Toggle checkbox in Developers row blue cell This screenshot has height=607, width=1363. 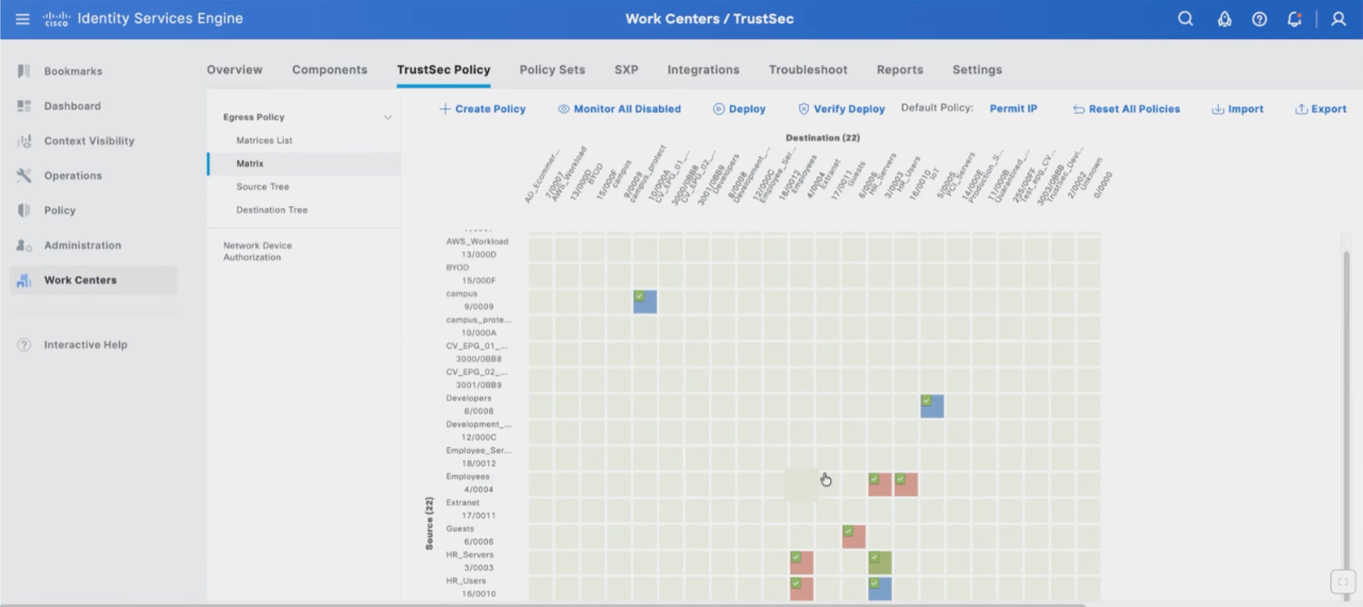click(926, 401)
